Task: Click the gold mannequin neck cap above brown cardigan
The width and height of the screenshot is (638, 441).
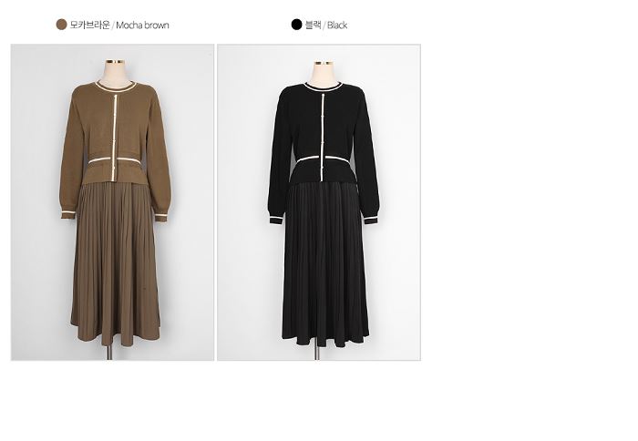Action: click(115, 62)
